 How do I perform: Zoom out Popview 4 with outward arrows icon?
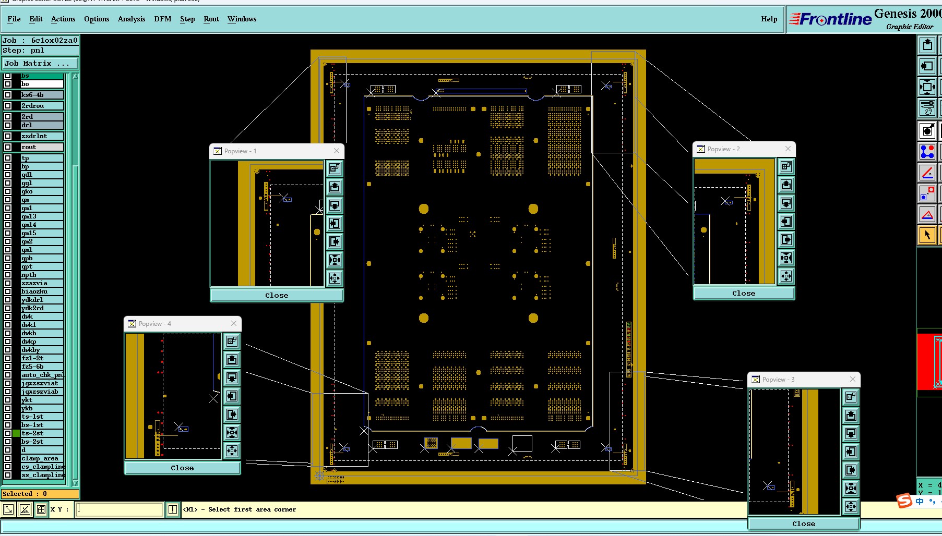pyautogui.click(x=232, y=450)
